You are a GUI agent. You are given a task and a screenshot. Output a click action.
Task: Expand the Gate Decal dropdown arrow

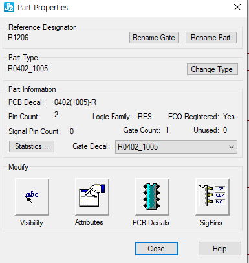pos(232,147)
